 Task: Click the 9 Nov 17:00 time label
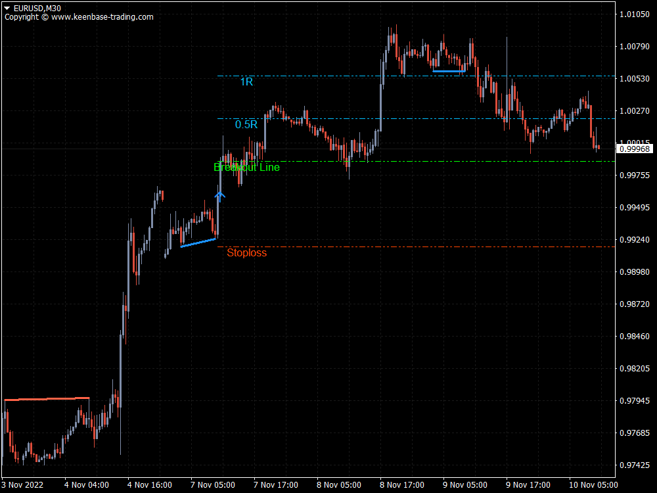(x=528, y=485)
